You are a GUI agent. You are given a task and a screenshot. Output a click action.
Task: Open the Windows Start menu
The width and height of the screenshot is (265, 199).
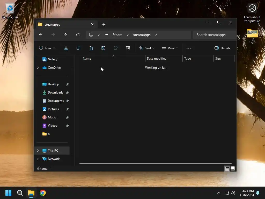tap(9, 193)
